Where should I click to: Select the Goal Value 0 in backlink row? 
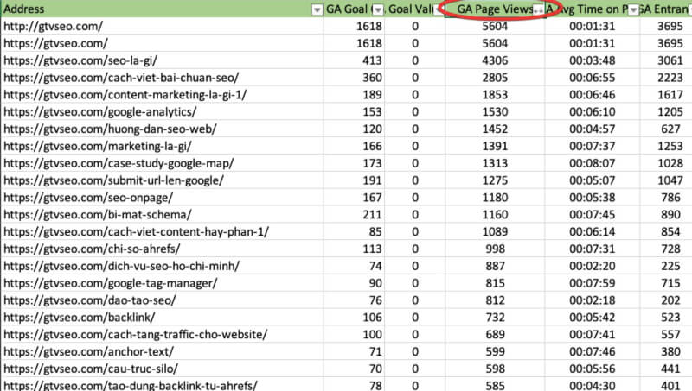(x=415, y=318)
